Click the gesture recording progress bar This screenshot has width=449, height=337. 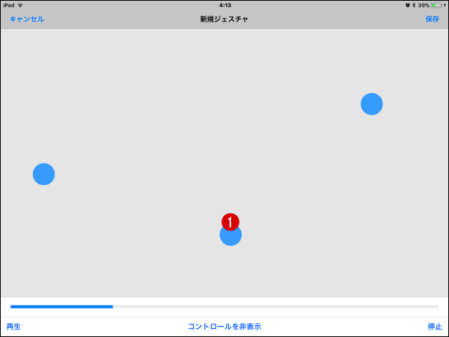click(x=224, y=306)
